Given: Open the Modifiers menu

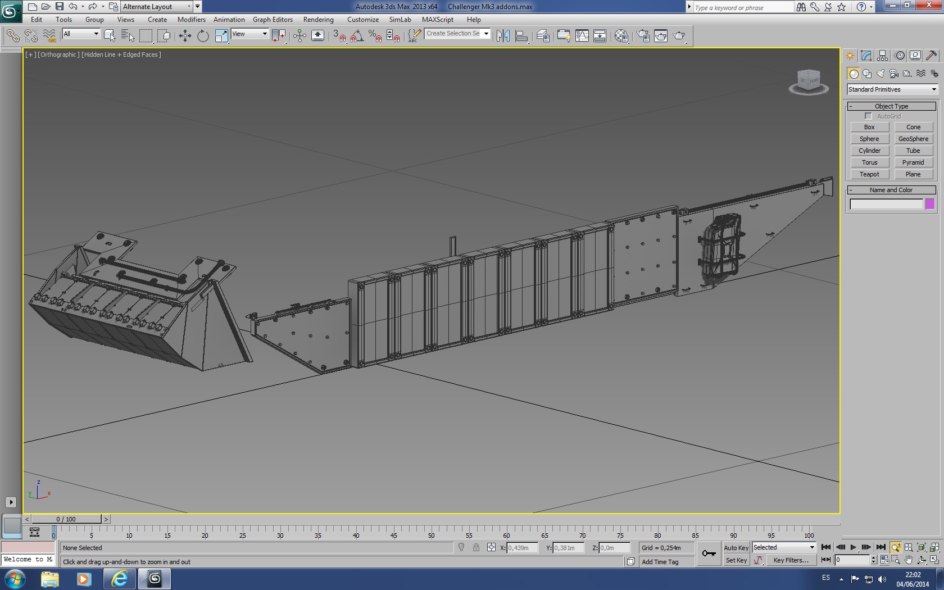Looking at the screenshot, I should (192, 20).
